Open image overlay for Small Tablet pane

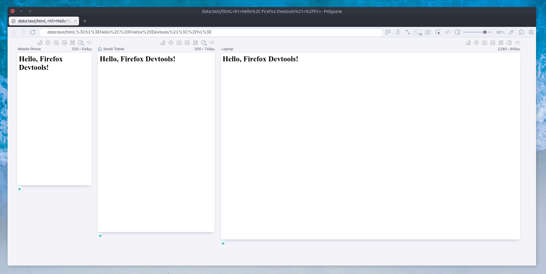tap(187, 43)
